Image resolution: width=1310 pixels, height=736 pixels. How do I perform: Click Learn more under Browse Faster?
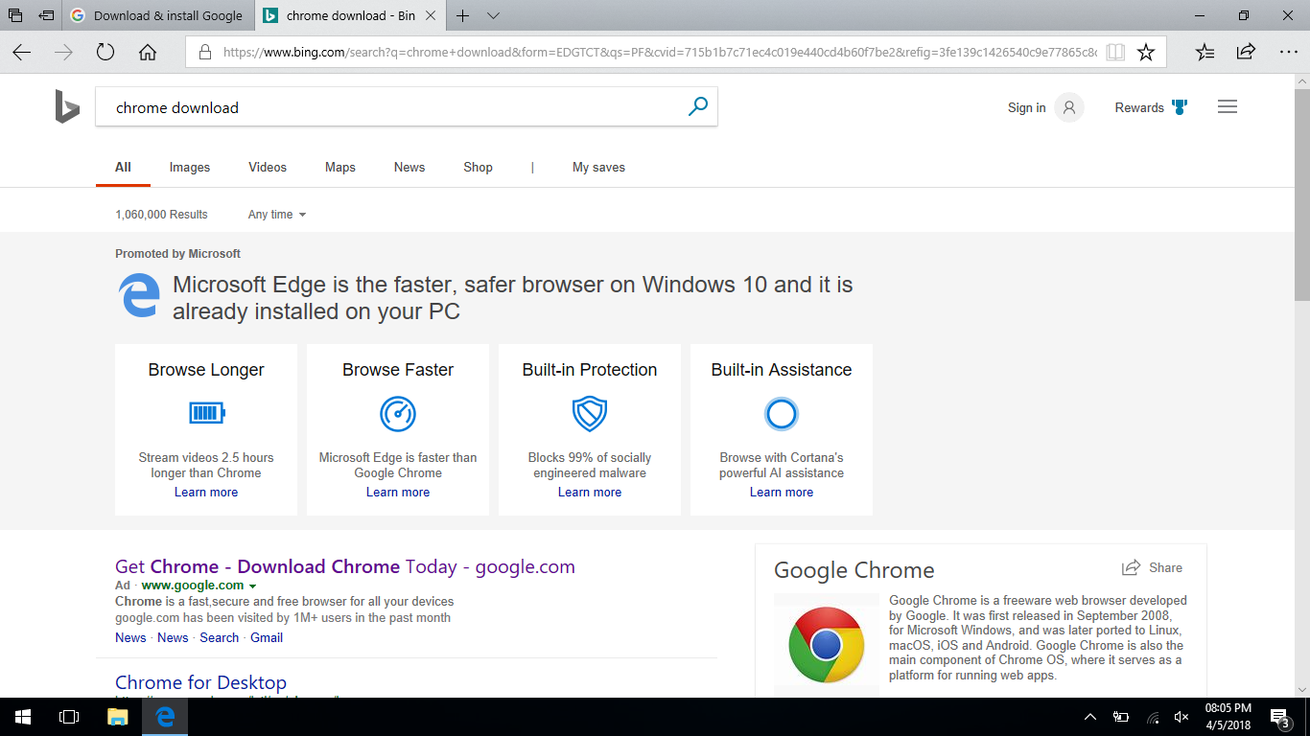tap(398, 492)
